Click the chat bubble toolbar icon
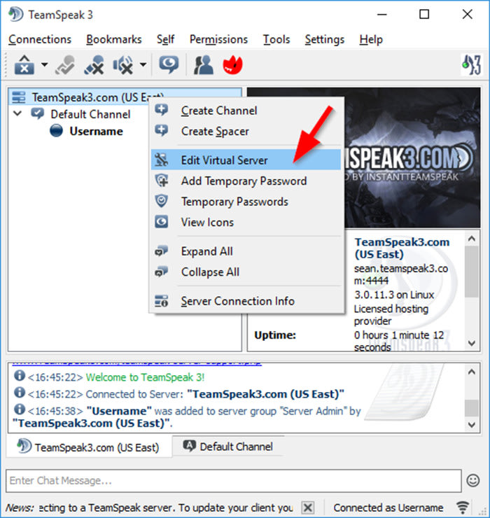Image resolution: width=490 pixels, height=518 pixels. (x=169, y=64)
